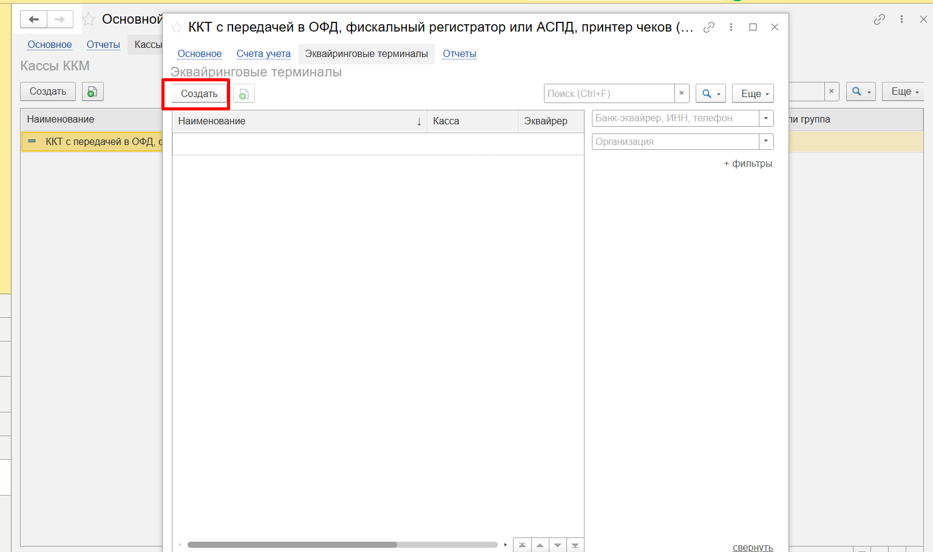Copy link icon in KKT dialog header
The image size is (933, 552).
click(708, 27)
